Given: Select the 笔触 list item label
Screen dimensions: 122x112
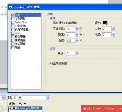Looking at the screenshot, I should point(17,48).
